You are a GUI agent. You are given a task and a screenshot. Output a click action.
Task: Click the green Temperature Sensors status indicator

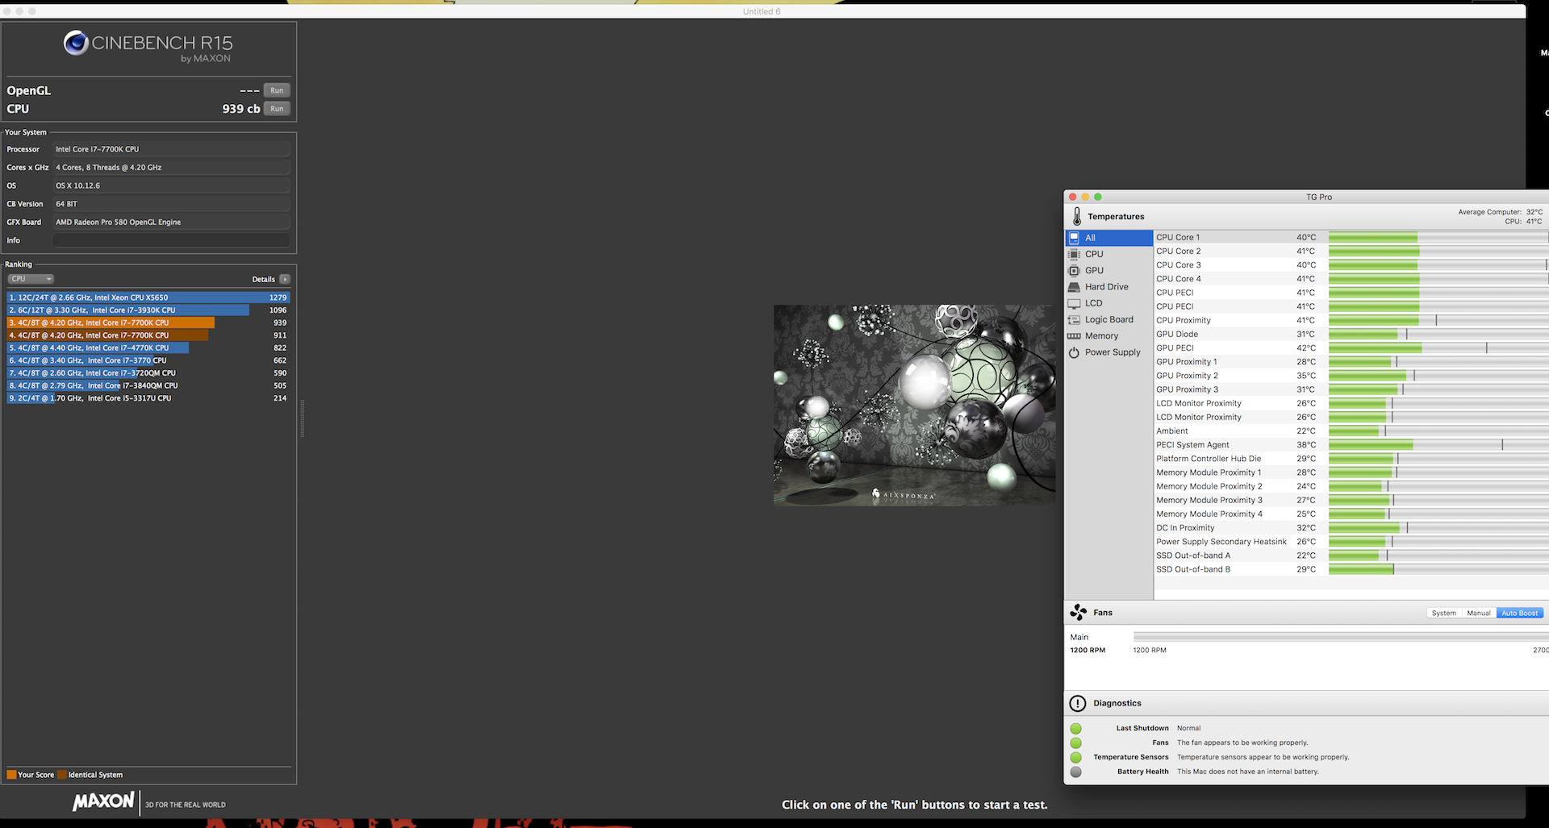(x=1075, y=757)
